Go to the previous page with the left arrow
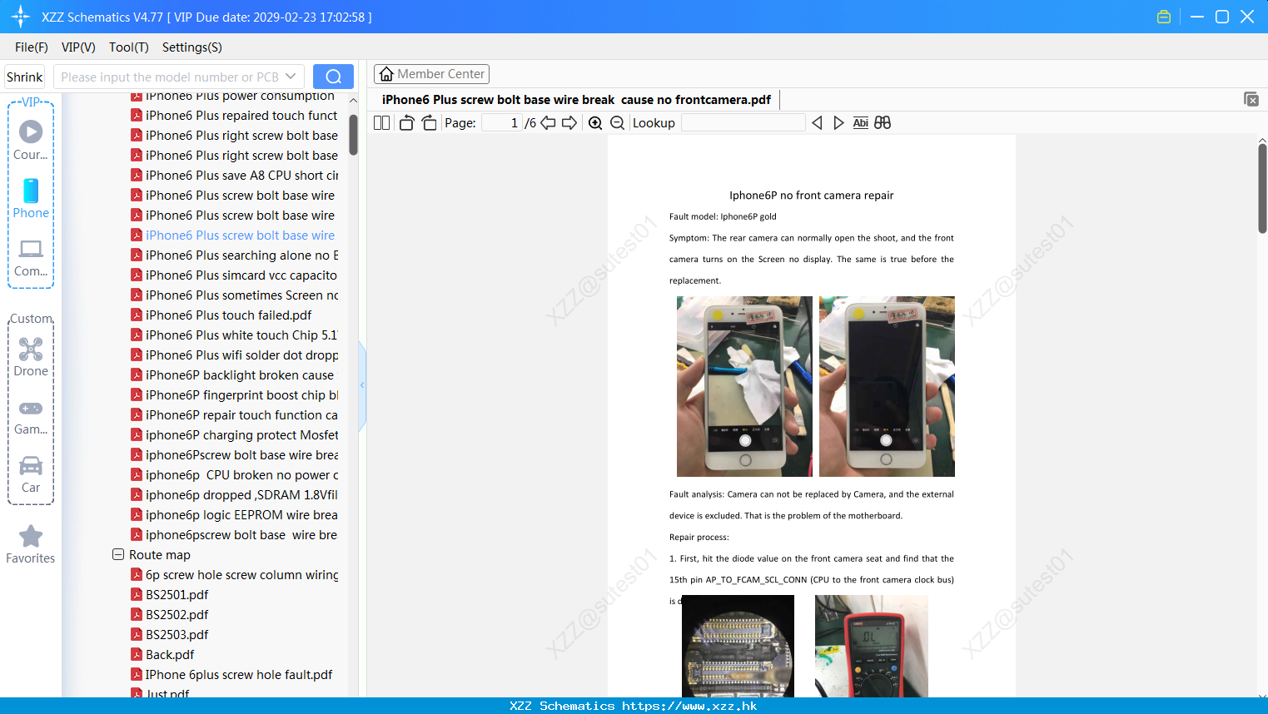Image resolution: width=1268 pixels, height=714 pixels. [x=548, y=123]
